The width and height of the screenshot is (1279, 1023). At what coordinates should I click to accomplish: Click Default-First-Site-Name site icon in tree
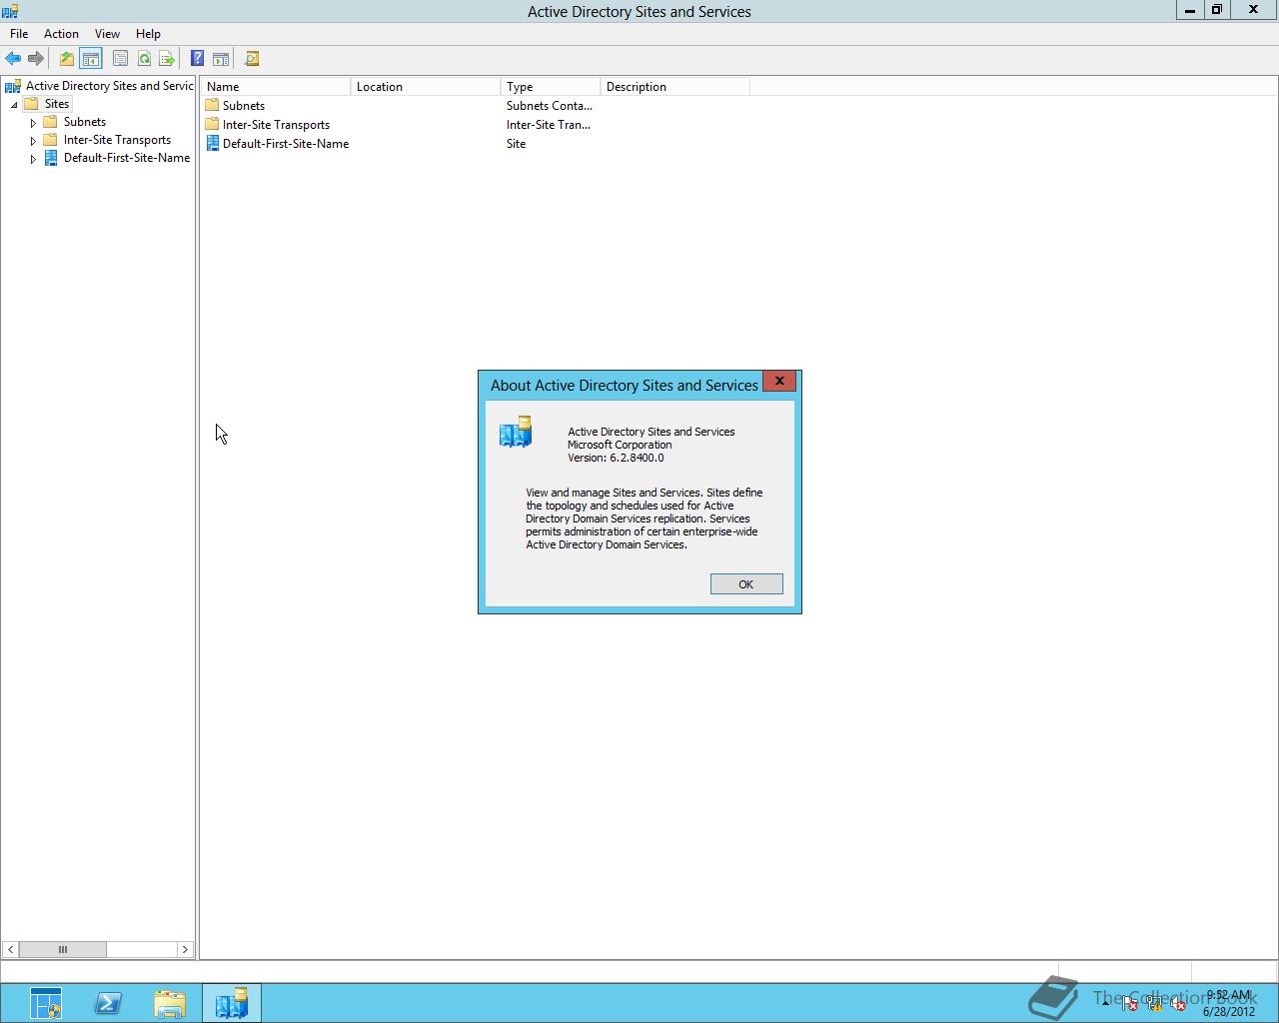(50, 158)
